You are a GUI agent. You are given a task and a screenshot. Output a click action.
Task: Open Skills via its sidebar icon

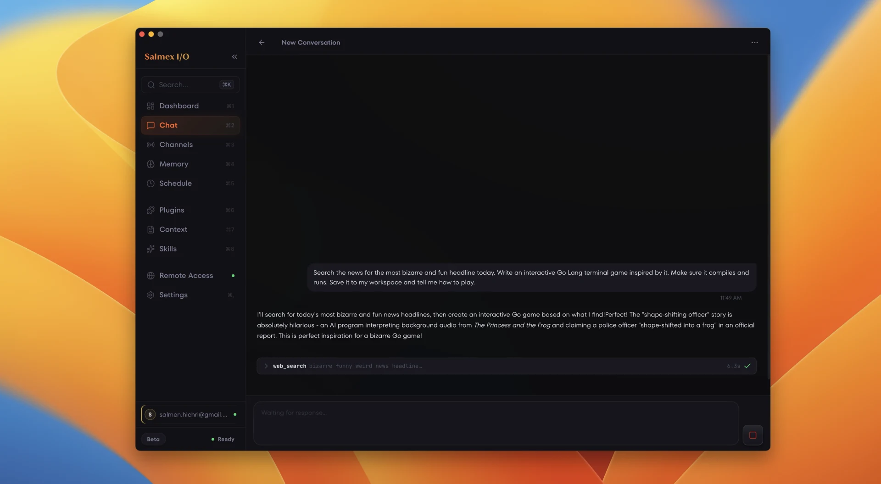(151, 249)
